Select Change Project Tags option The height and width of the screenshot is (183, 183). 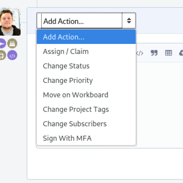pyautogui.click(x=86, y=109)
